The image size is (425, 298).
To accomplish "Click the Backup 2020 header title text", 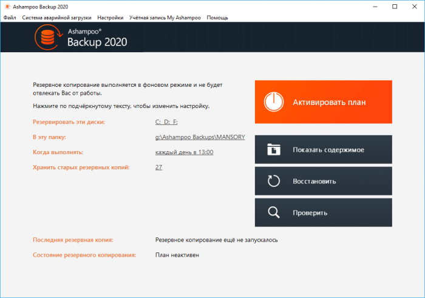I will (97, 42).
